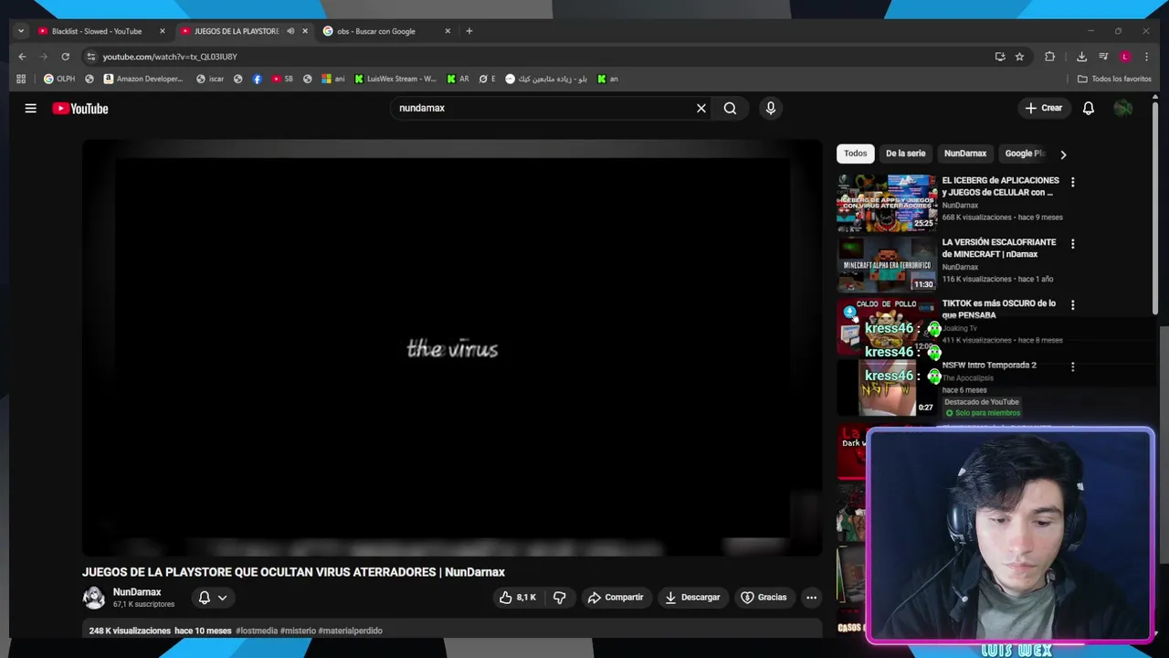Bookmark page with star icon
The width and height of the screenshot is (1169, 658).
click(1019, 57)
